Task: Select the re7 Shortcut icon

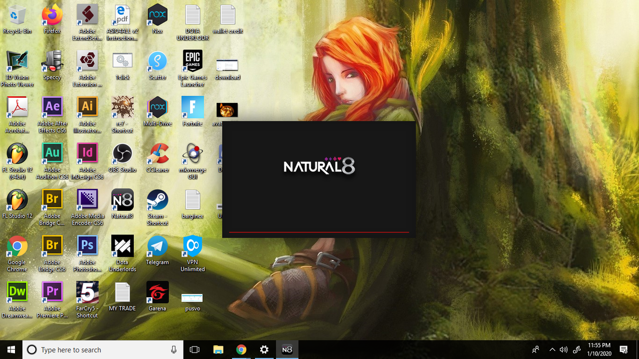Action: click(x=122, y=115)
